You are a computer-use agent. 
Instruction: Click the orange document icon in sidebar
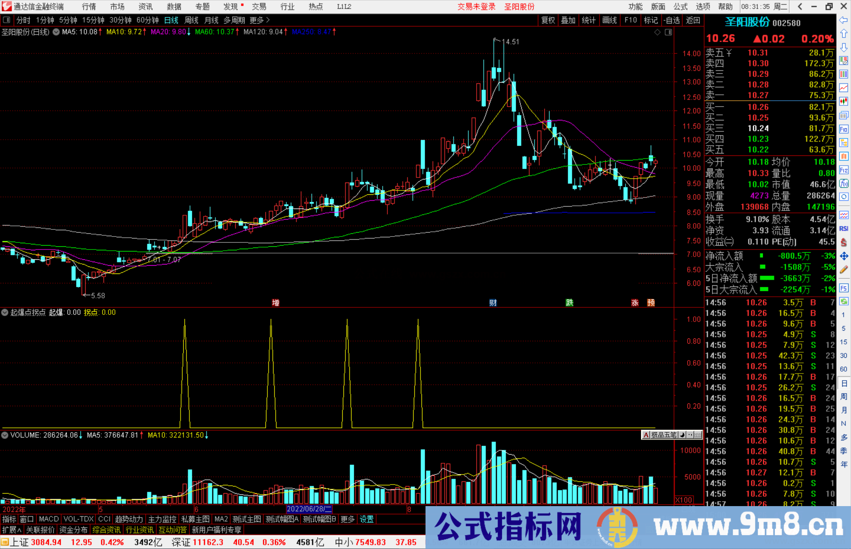point(844,156)
